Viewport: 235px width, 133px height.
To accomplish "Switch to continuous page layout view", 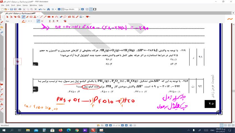I will click(225, 125).
